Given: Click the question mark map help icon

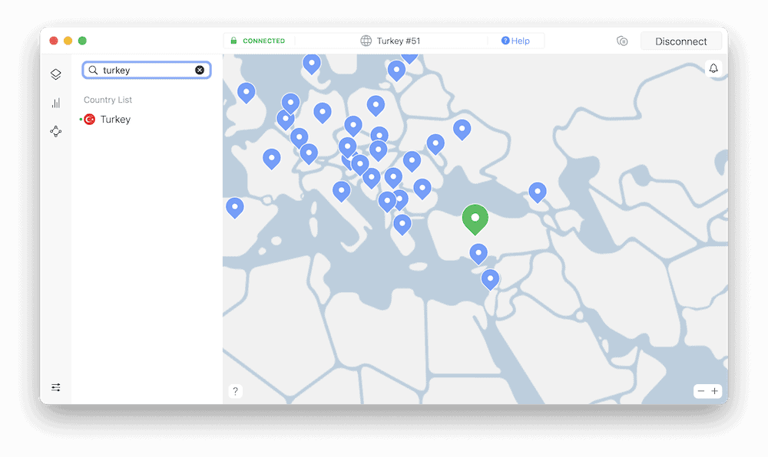Looking at the screenshot, I should 235,391.
